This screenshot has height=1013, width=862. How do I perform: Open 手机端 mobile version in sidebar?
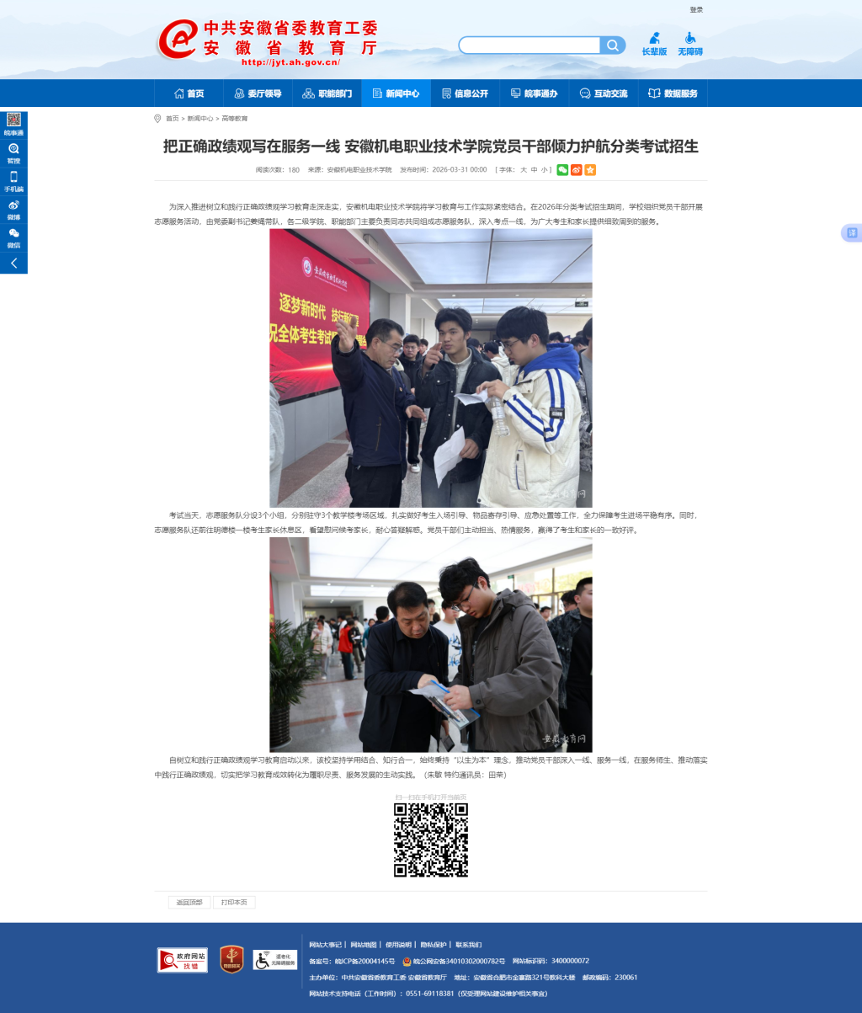click(x=13, y=181)
